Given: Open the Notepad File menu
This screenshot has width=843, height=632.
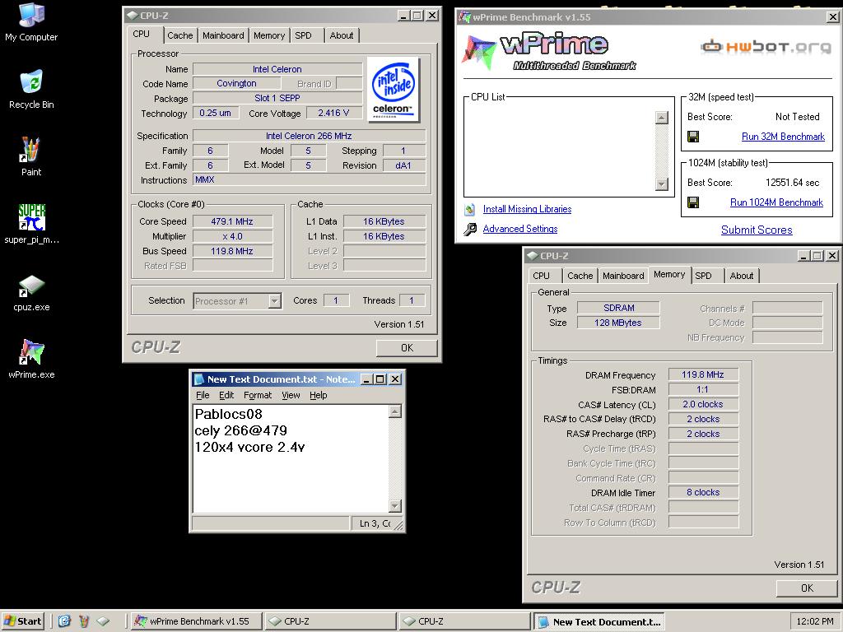Looking at the screenshot, I should pos(203,395).
